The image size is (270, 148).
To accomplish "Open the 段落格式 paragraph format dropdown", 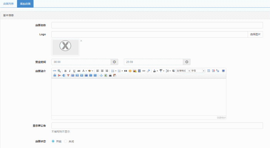I will point(183,71).
